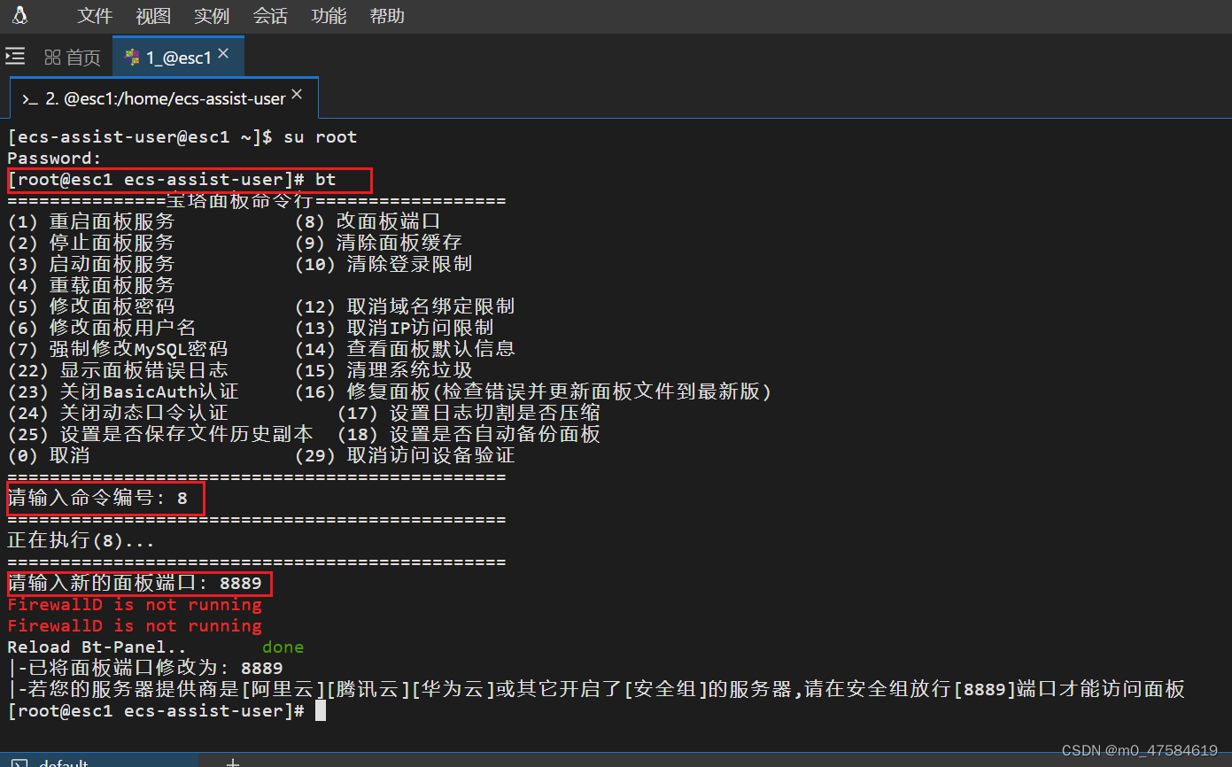Viewport: 1232px width, 767px height.
Task: Click option (12) 取消域名绑定限制
Action: click(405, 306)
